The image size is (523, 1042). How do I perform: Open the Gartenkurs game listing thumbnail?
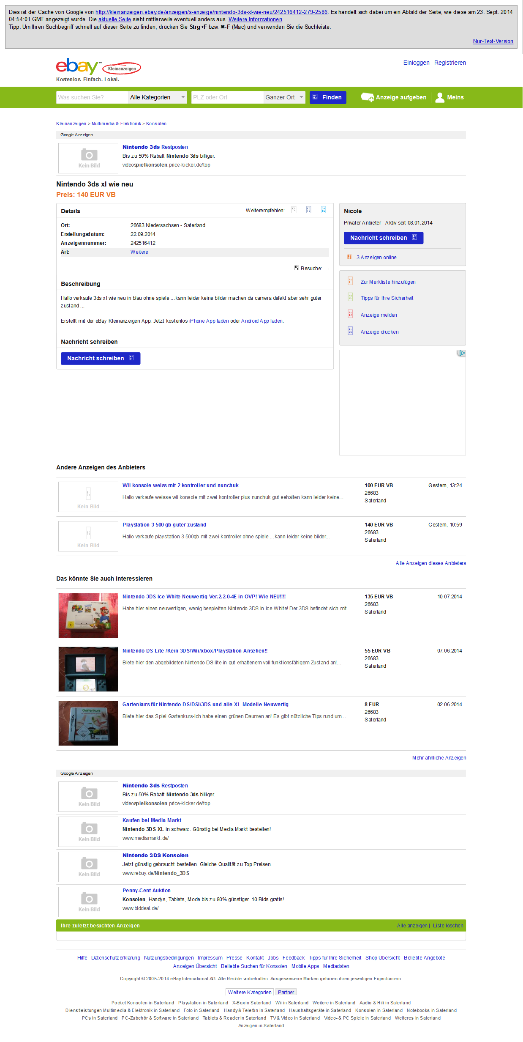pyautogui.click(x=88, y=723)
